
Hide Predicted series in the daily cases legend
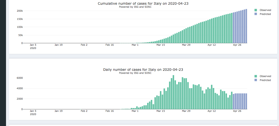[x=265, y=80]
